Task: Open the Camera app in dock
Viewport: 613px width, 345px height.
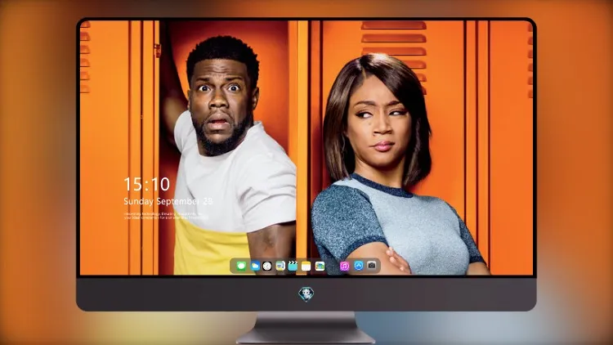Action: pos(372,266)
